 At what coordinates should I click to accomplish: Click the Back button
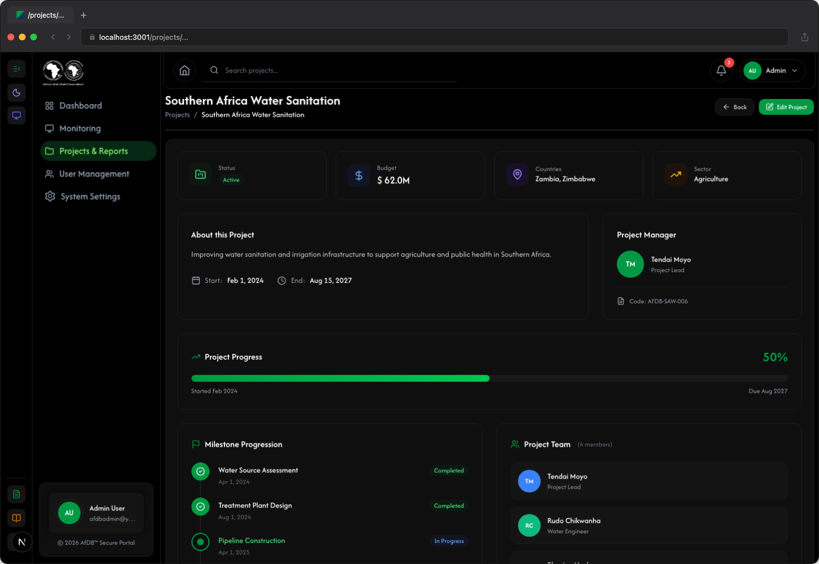(735, 107)
